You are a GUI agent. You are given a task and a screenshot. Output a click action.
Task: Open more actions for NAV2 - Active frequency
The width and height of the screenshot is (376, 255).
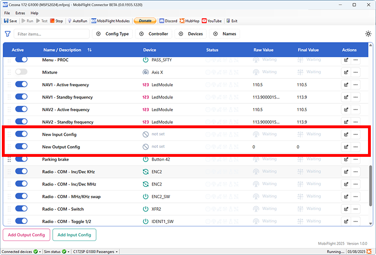[355, 109]
